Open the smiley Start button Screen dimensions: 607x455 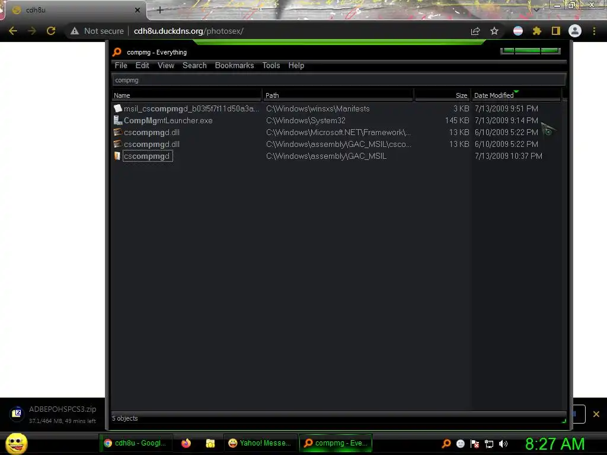point(17,443)
